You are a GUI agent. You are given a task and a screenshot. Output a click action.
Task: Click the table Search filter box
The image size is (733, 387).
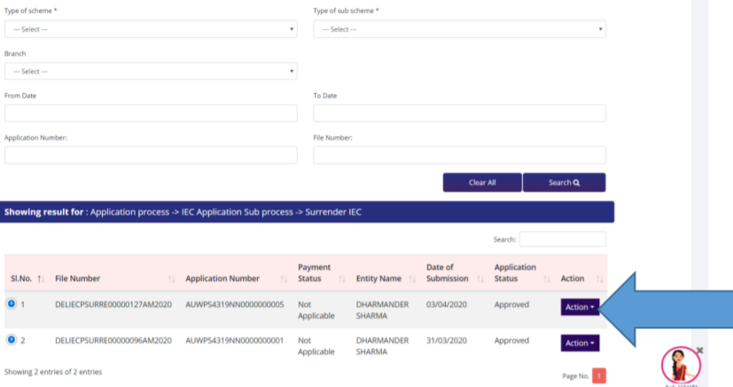point(562,239)
